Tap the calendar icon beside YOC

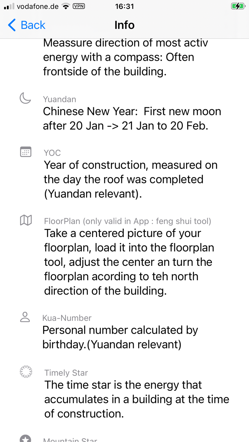coord(25,152)
